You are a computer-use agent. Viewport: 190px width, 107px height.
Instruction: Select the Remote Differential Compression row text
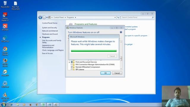pos(88,67)
